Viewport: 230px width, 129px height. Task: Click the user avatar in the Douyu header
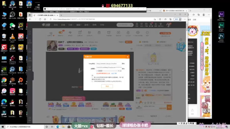click(168, 25)
